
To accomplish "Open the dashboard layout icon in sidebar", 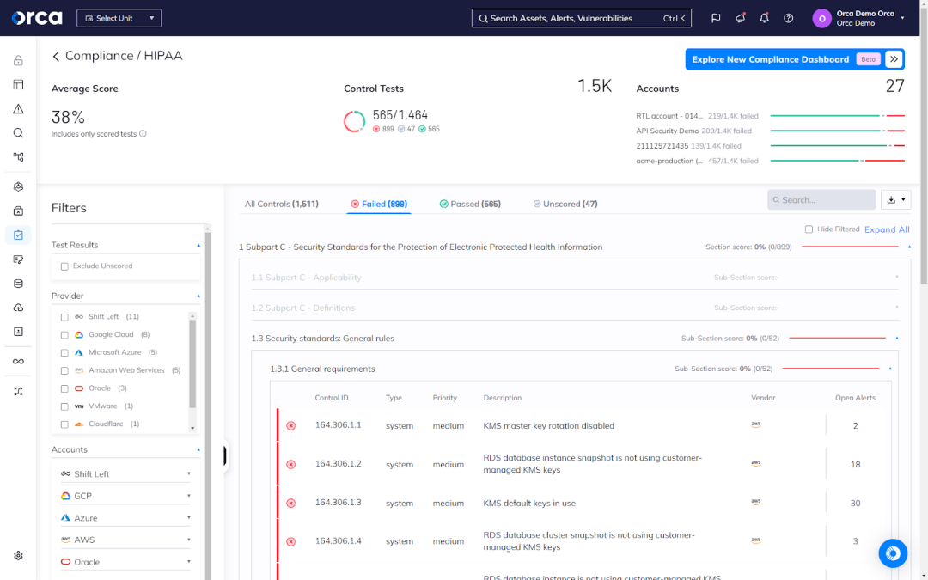I will pos(18,84).
